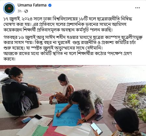
Task: Click the bicycle wheels at the photo's top
Action: (59, 67)
